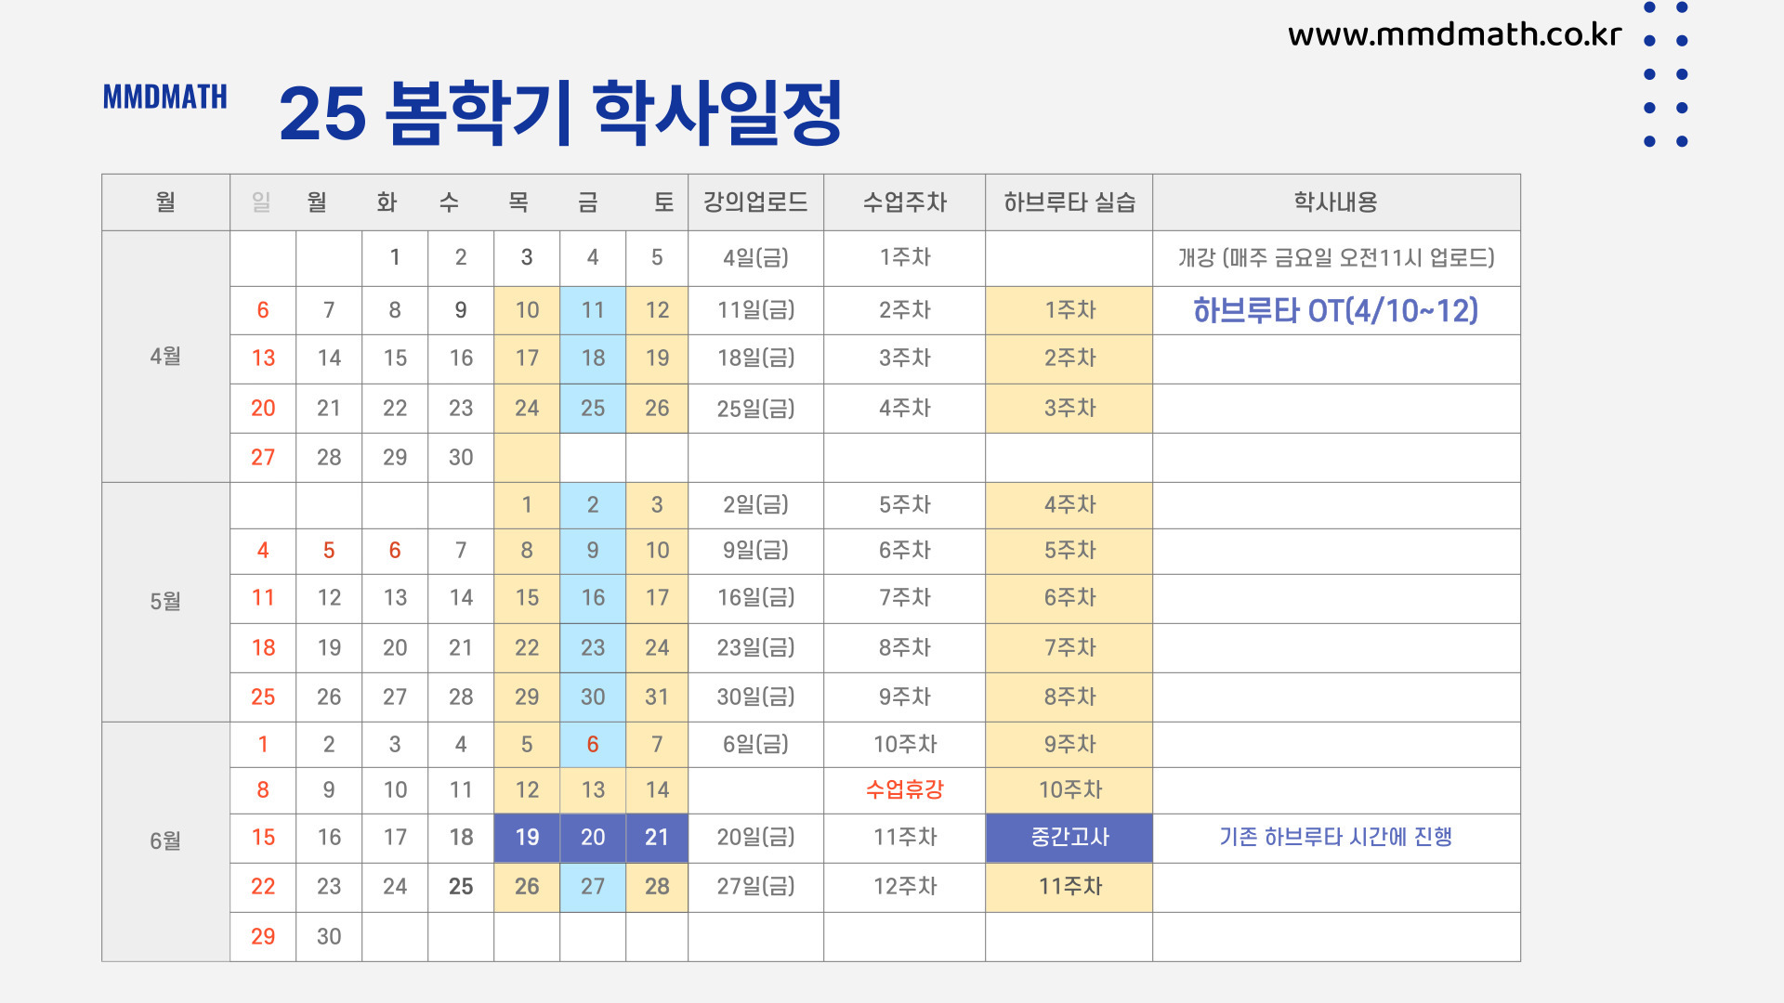This screenshot has height=1003, width=1784.
Task: Click the 16일(금) upload date cell
Action: [755, 598]
